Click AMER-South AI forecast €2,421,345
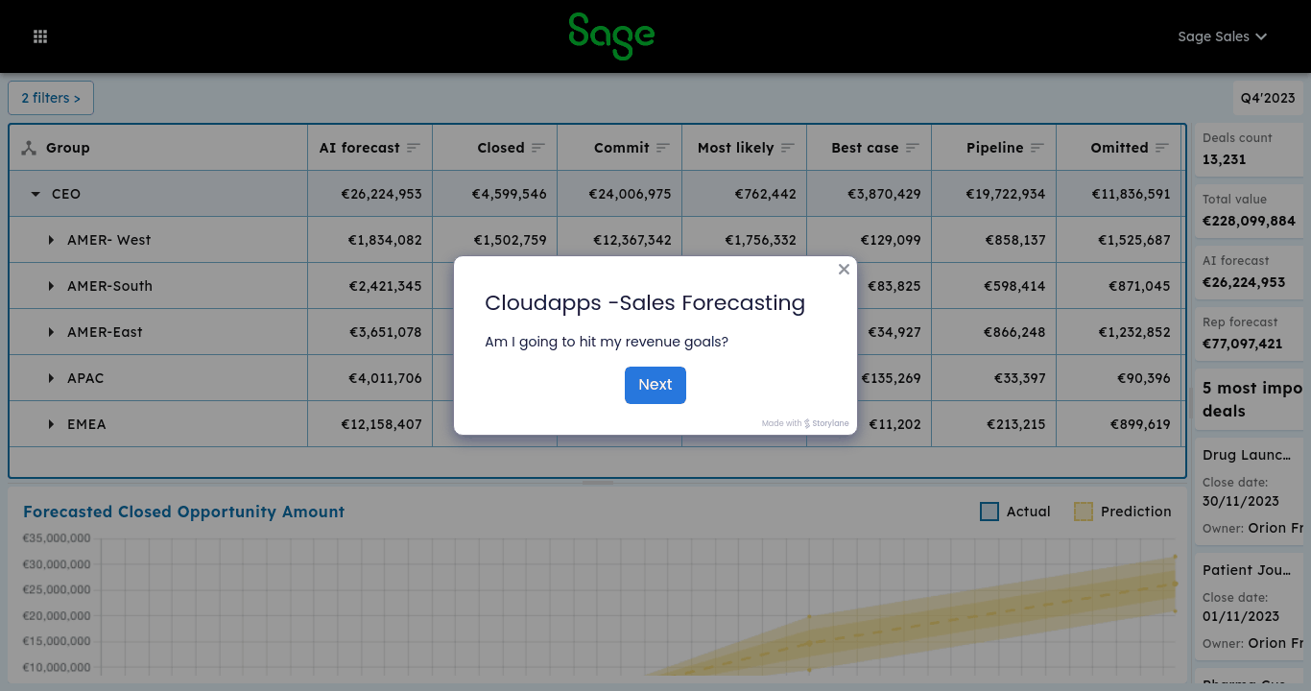The image size is (1311, 691). [x=370, y=286]
